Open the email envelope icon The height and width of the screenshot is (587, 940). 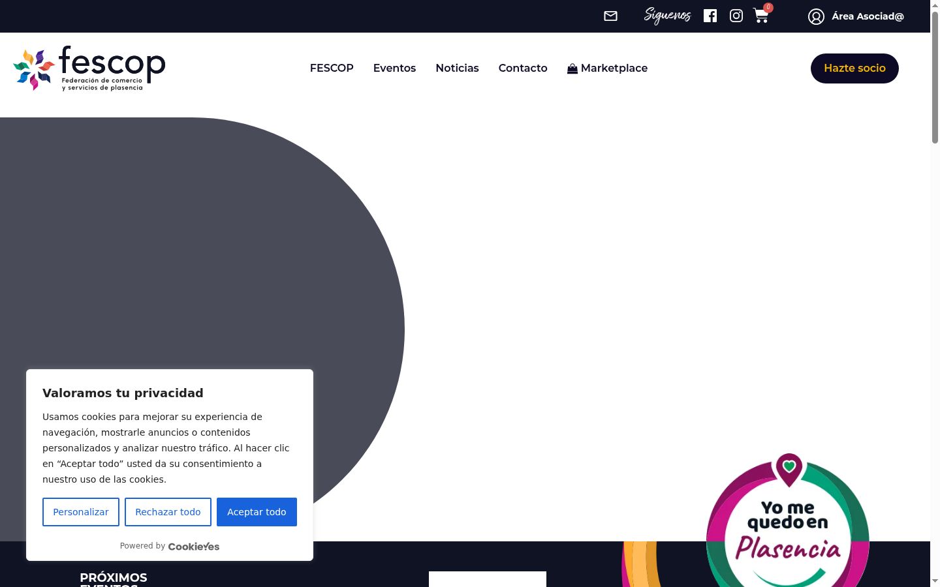(610, 16)
